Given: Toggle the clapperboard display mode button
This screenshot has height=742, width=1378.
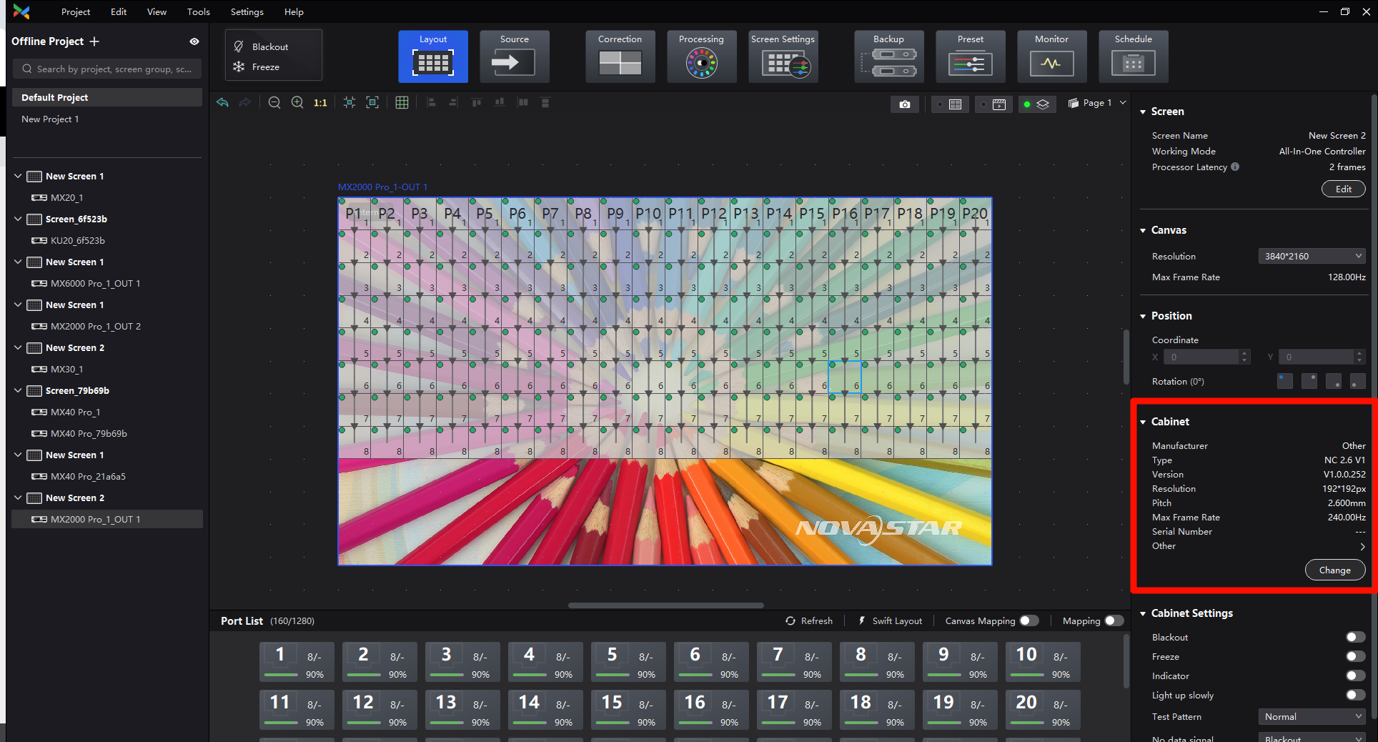Looking at the screenshot, I should coord(993,104).
